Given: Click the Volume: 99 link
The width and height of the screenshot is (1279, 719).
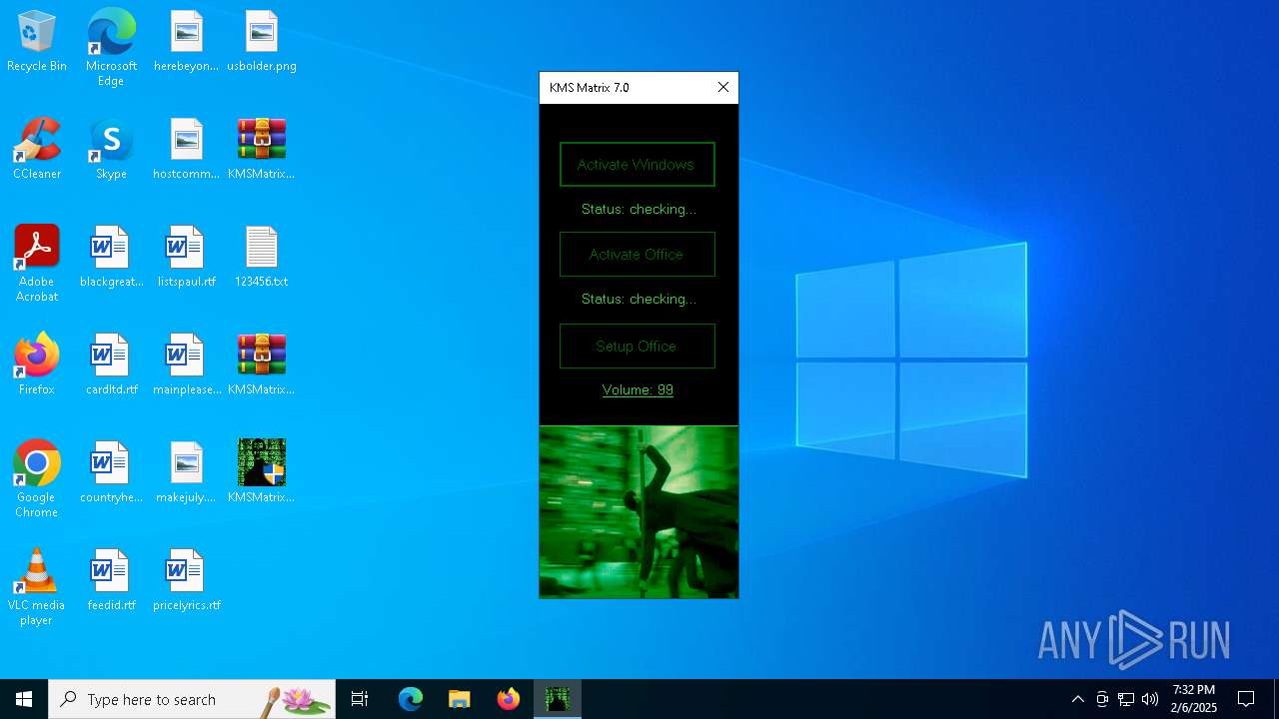Looking at the screenshot, I should click(638, 390).
